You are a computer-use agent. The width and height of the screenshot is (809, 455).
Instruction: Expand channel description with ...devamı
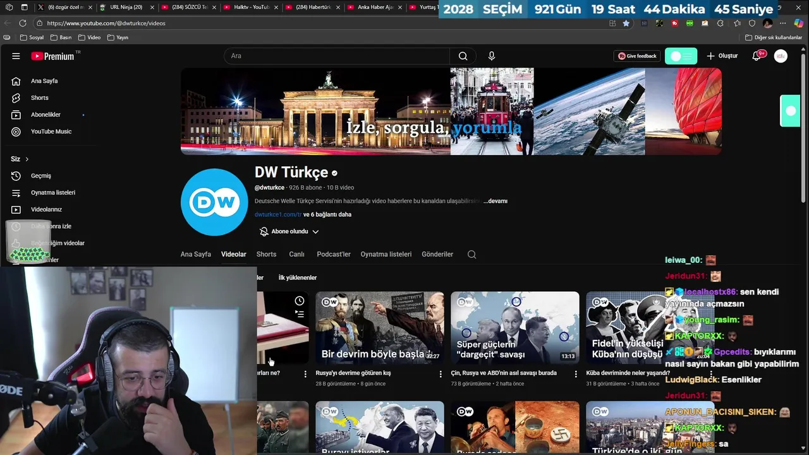496,201
